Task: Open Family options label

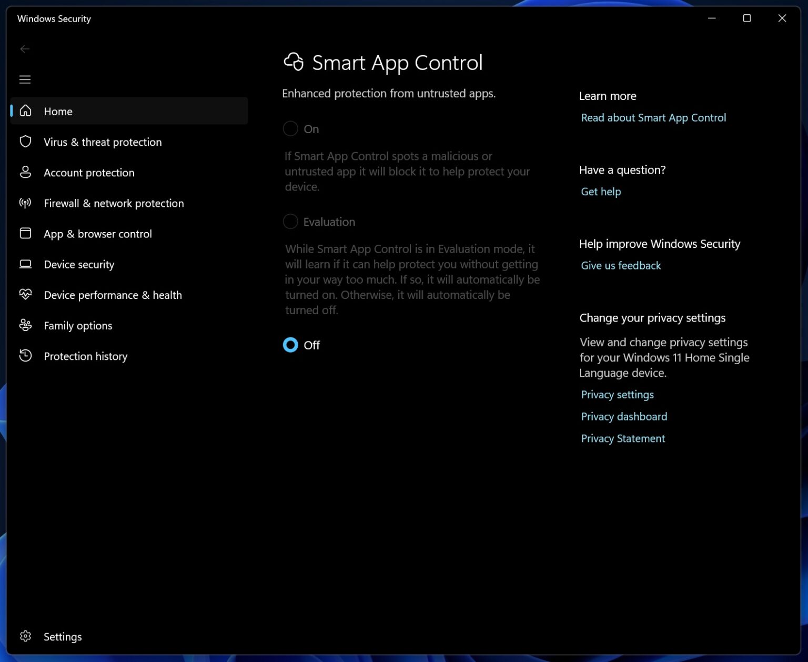Action: (x=78, y=326)
